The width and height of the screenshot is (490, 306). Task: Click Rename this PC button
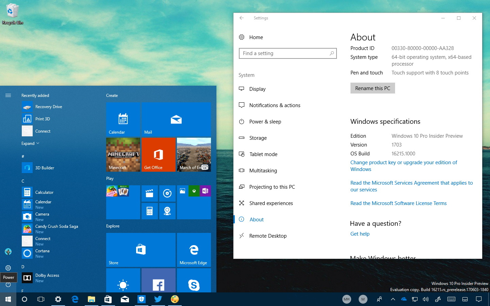pos(373,88)
